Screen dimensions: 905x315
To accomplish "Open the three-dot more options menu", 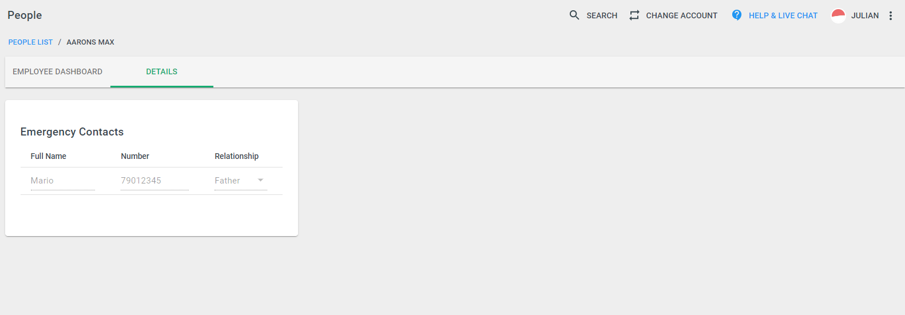I will pos(891,15).
